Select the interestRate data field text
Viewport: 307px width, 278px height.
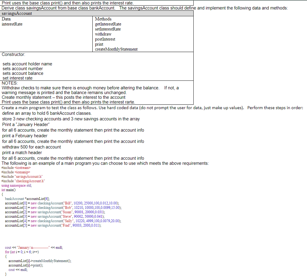click(12, 24)
